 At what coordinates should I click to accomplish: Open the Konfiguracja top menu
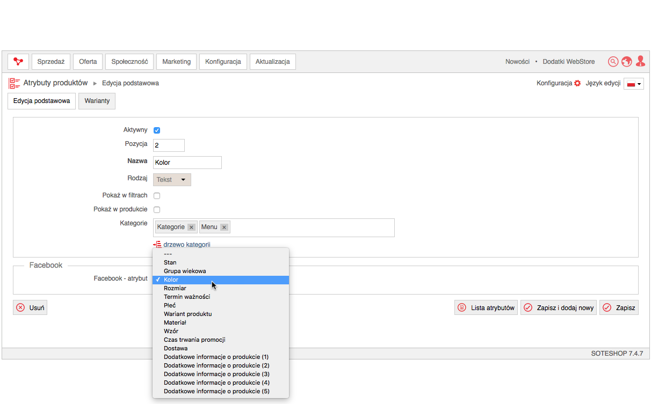click(223, 62)
